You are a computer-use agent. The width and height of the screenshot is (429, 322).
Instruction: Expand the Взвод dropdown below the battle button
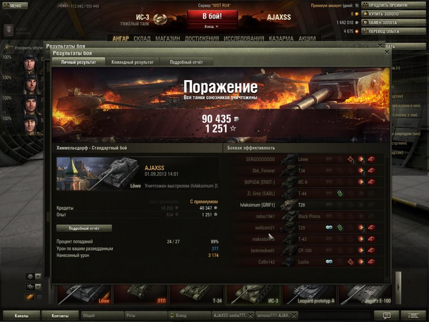click(212, 26)
